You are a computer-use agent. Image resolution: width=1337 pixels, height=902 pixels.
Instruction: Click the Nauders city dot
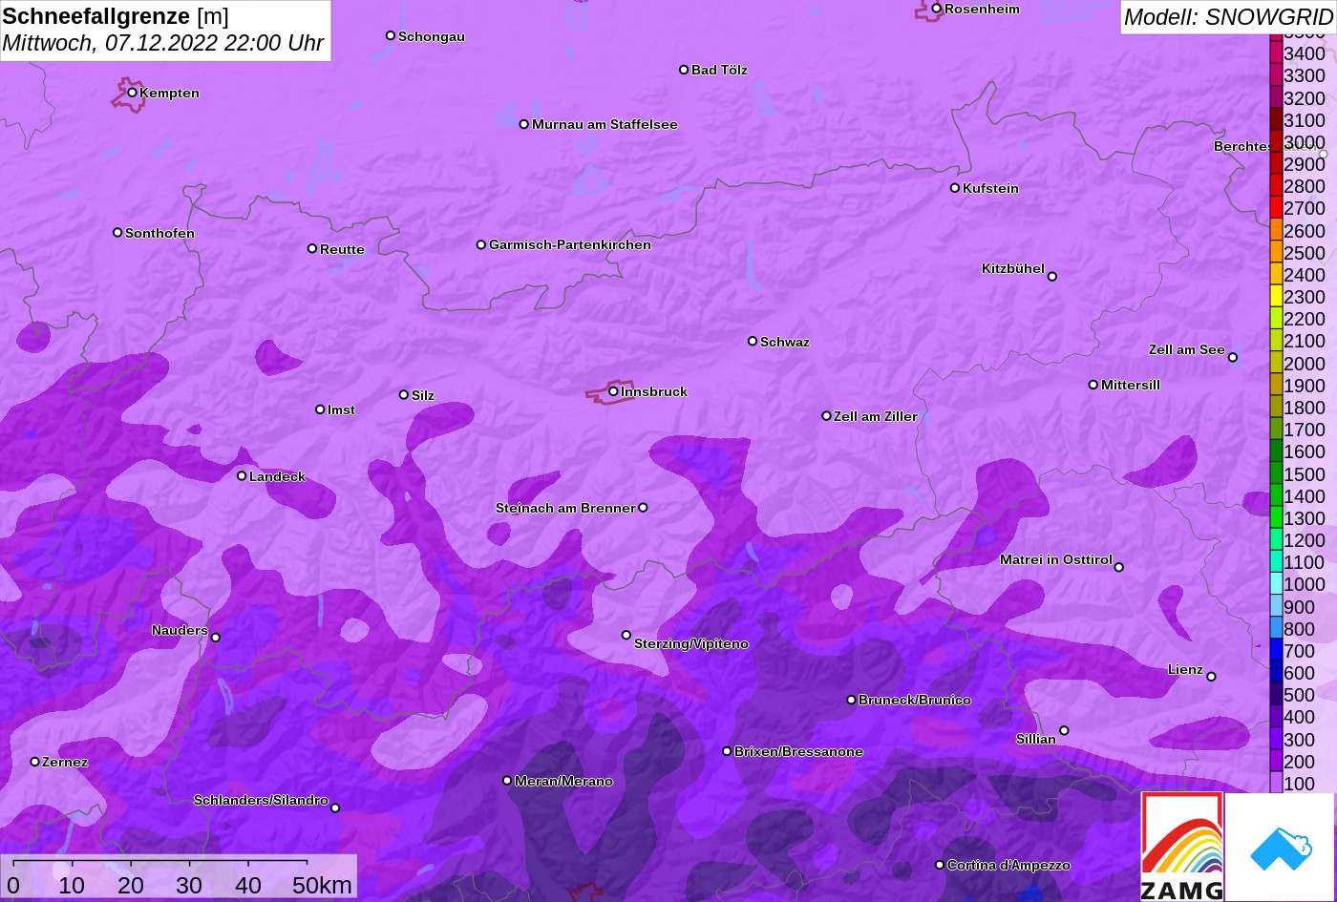[216, 638]
